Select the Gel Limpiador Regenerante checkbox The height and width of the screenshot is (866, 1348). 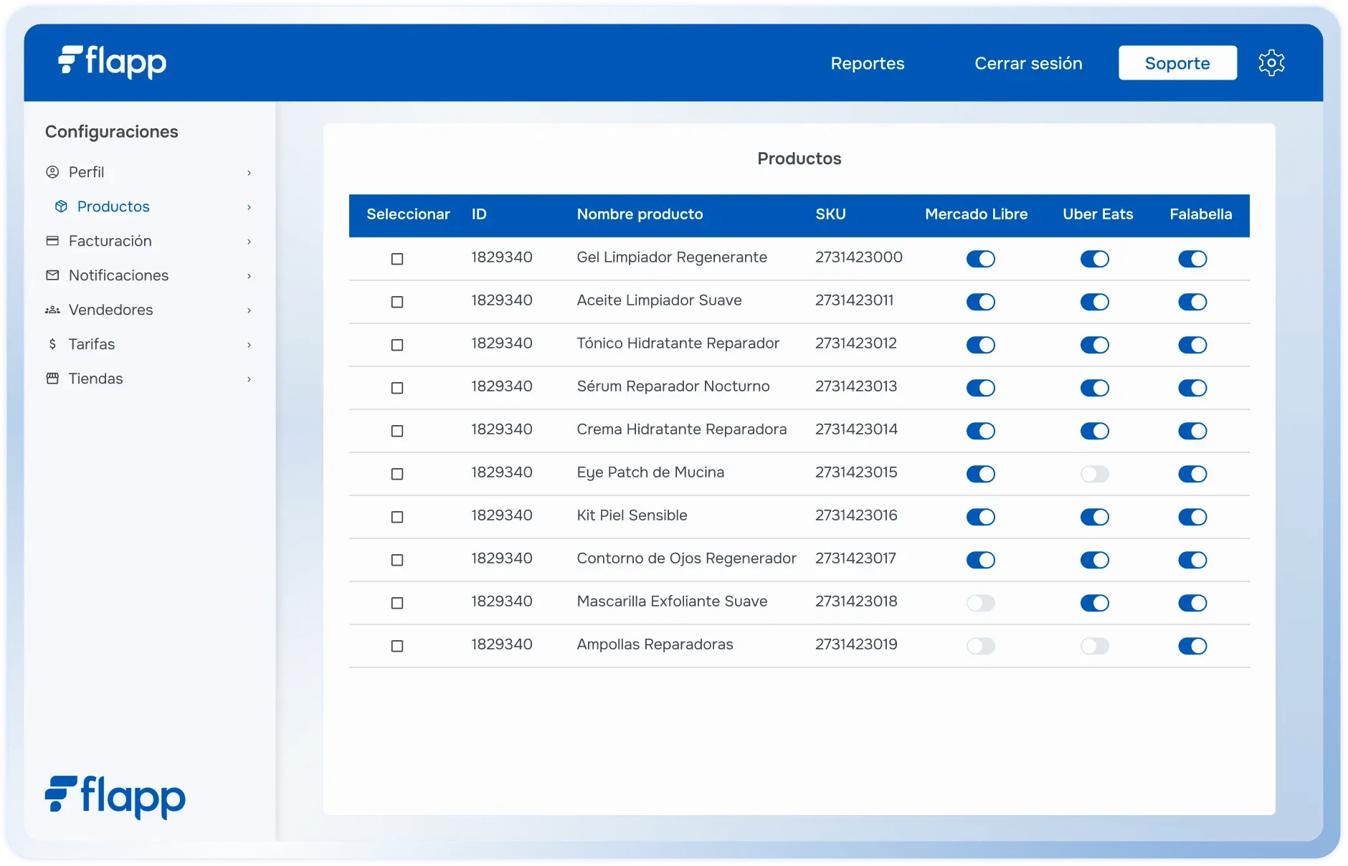397,259
